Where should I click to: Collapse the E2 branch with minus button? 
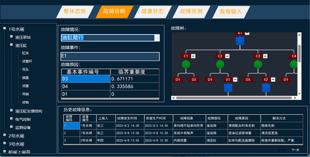[273, 79]
